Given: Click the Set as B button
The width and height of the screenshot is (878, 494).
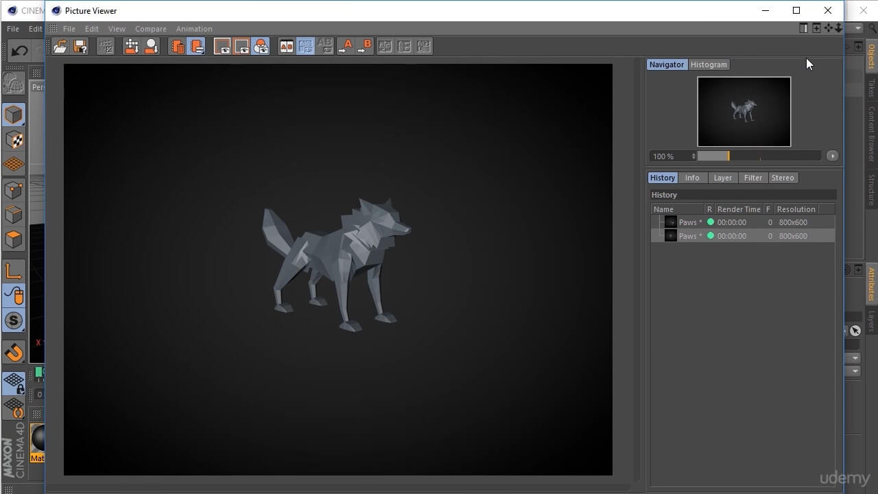Looking at the screenshot, I should (x=365, y=46).
